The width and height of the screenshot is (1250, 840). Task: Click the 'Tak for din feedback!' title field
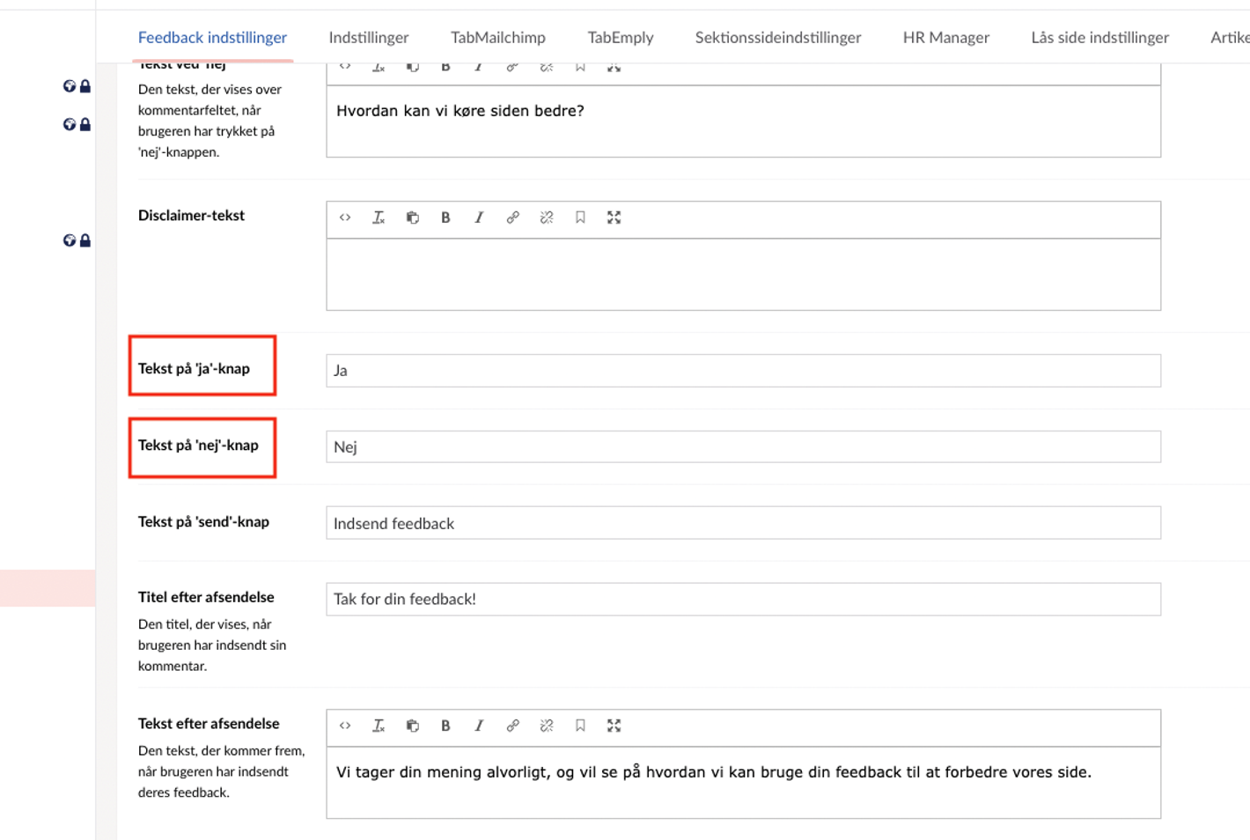pyautogui.click(x=743, y=599)
